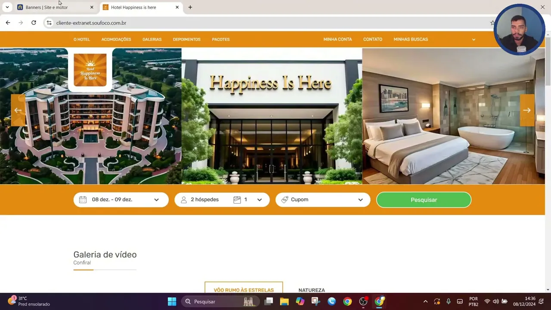Expand the chevron beside MINHAS BUSCAS
This screenshot has height=310, width=551.
pos(474,40)
